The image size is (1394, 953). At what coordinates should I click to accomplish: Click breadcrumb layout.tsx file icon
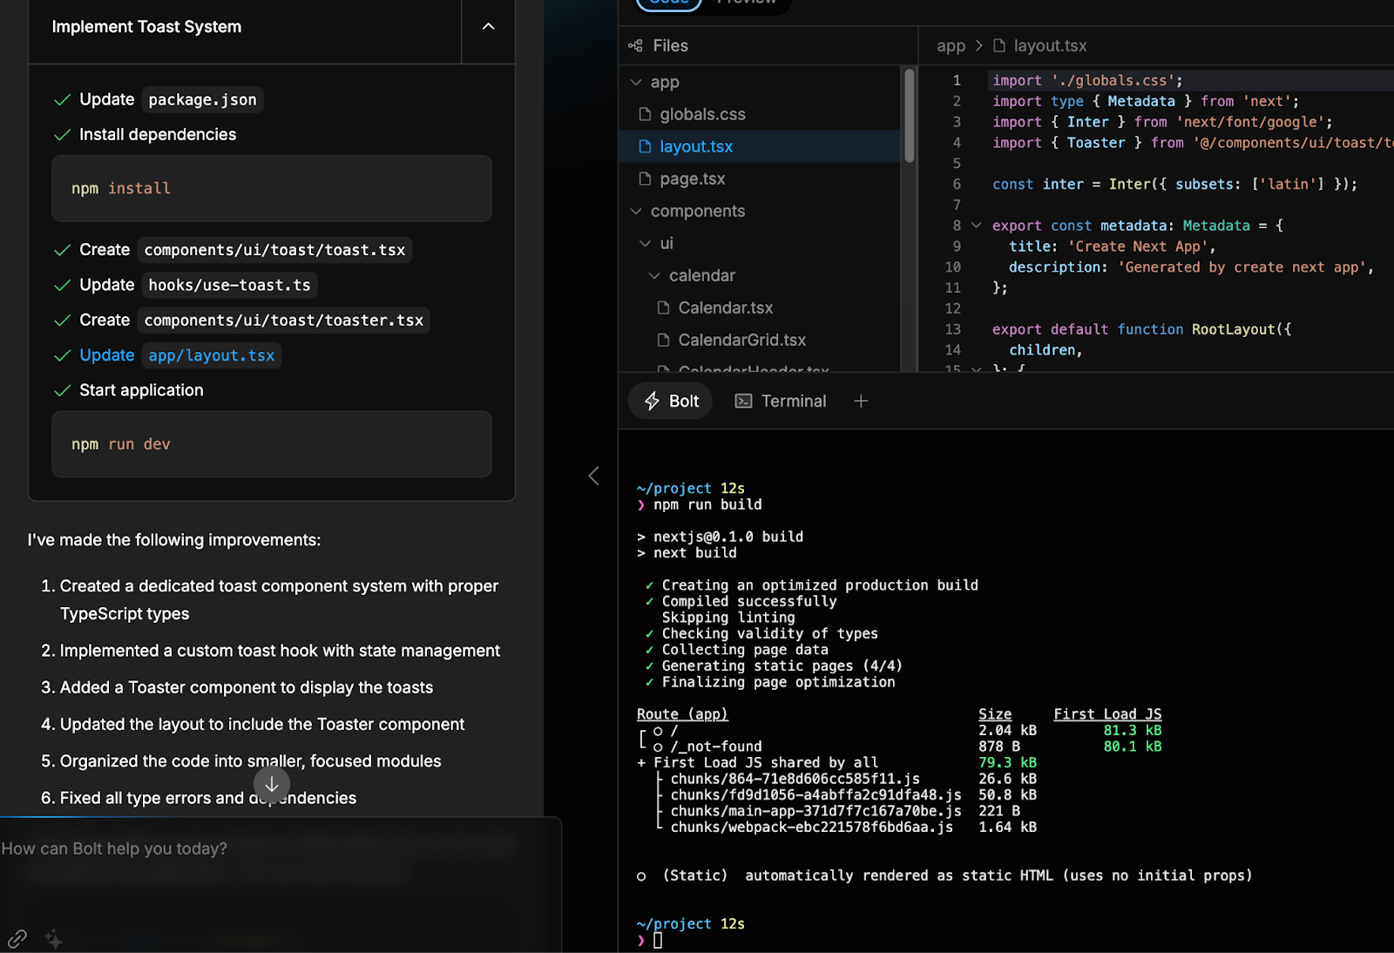[999, 45]
